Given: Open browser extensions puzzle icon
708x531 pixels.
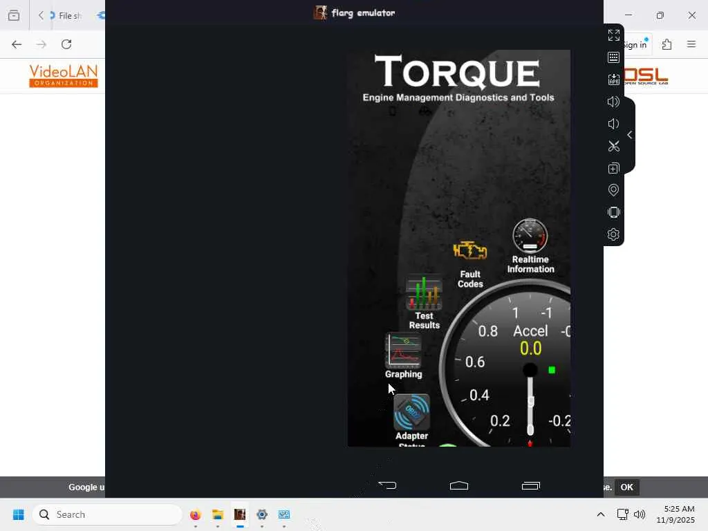Looking at the screenshot, I should (667, 44).
